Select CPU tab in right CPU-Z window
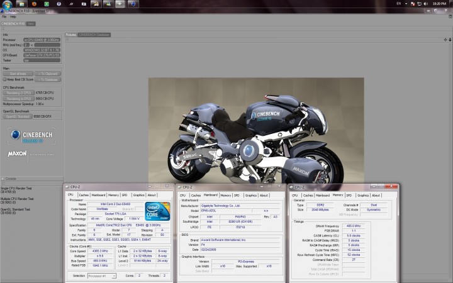This screenshot has width=453, height=283. tap(294, 195)
